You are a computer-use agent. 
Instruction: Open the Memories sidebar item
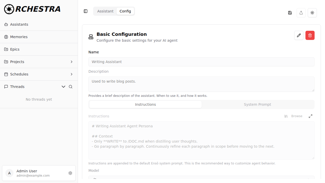coord(39,37)
